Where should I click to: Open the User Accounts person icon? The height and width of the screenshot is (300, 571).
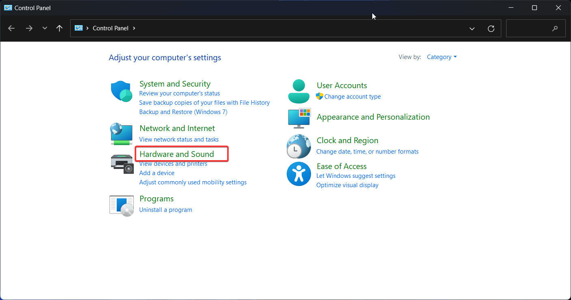pos(299,91)
